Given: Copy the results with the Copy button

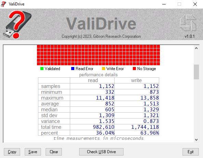Looking at the screenshot, I should (12, 152).
